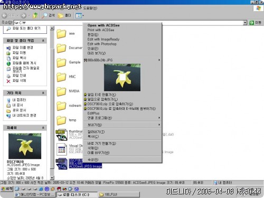Open the 도움말(H) help menu
This screenshot has height=198, width=264.
click(90, 8)
